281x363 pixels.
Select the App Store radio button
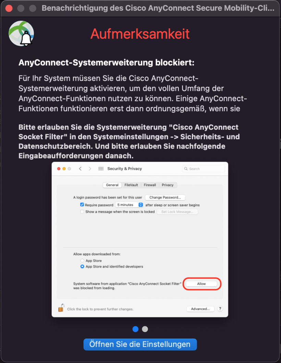[82, 260]
